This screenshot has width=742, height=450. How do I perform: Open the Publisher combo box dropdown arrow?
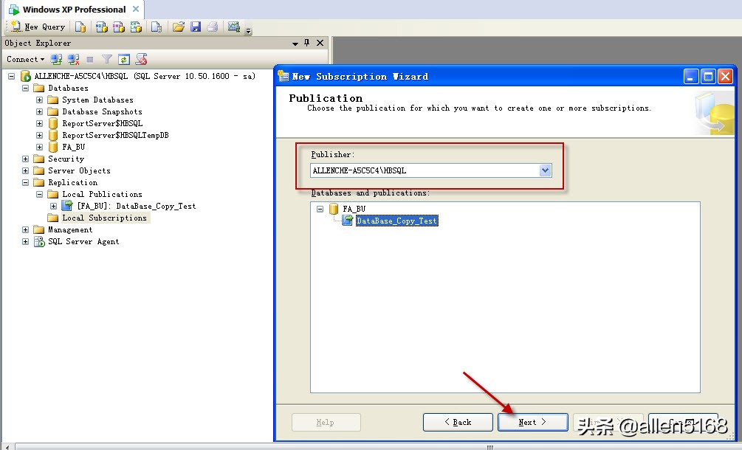click(x=545, y=170)
